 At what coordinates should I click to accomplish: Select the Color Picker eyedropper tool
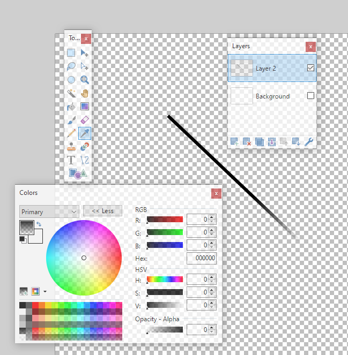(85, 133)
